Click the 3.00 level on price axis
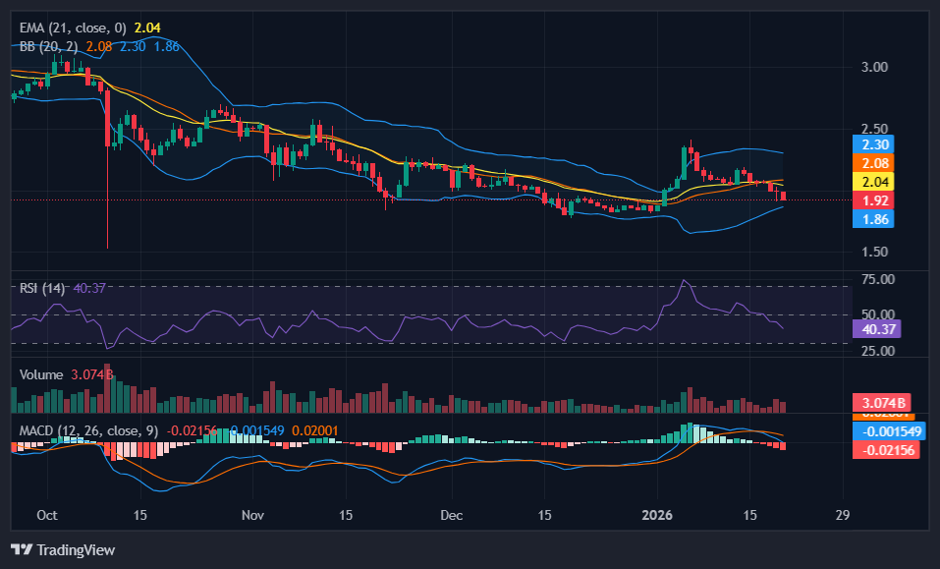This screenshot has width=940, height=569. (x=875, y=67)
